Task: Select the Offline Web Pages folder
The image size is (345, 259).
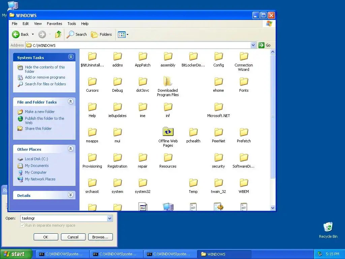Action: tap(168, 137)
